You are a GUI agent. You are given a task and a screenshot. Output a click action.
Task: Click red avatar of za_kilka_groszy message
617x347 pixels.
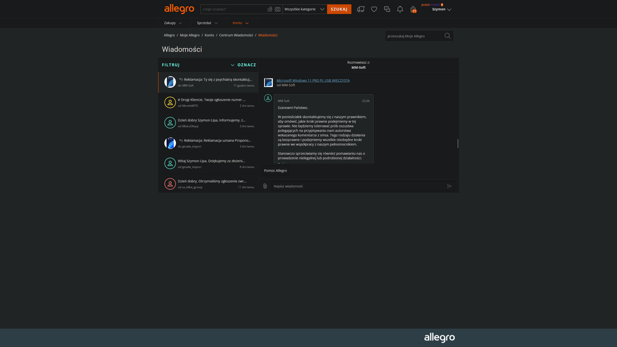click(170, 184)
